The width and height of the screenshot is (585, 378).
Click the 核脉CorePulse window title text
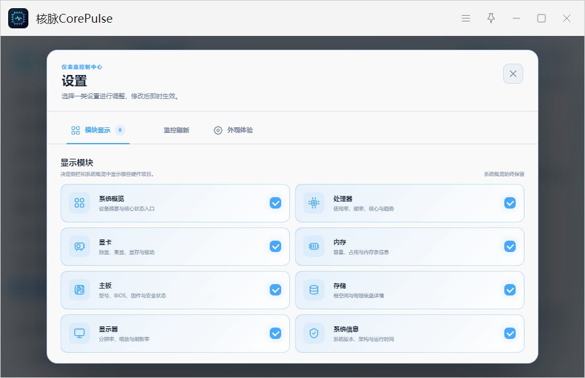pyautogui.click(x=74, y=19)
